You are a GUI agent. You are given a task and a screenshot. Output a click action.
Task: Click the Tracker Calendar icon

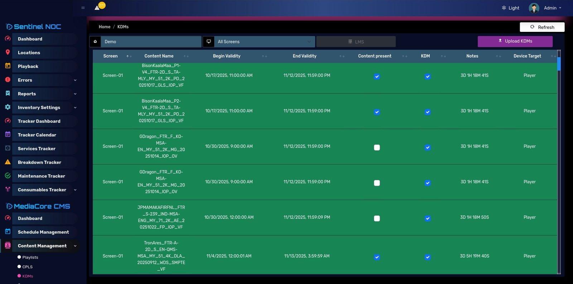tap(8, 134)
